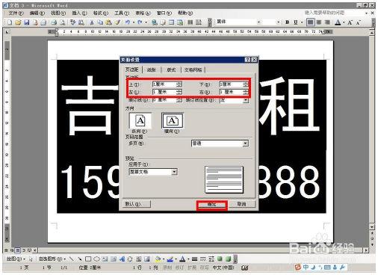Click the Open folder toolbar icon

click(x=18, y=22)
